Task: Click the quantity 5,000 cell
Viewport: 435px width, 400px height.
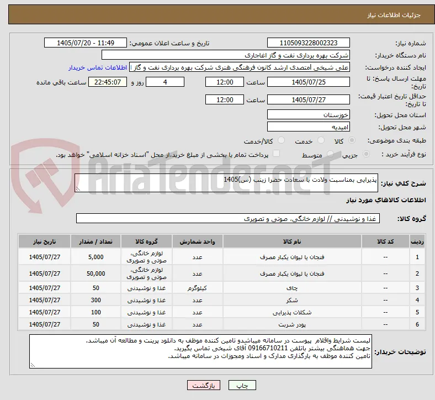Action: click(96, 257)
